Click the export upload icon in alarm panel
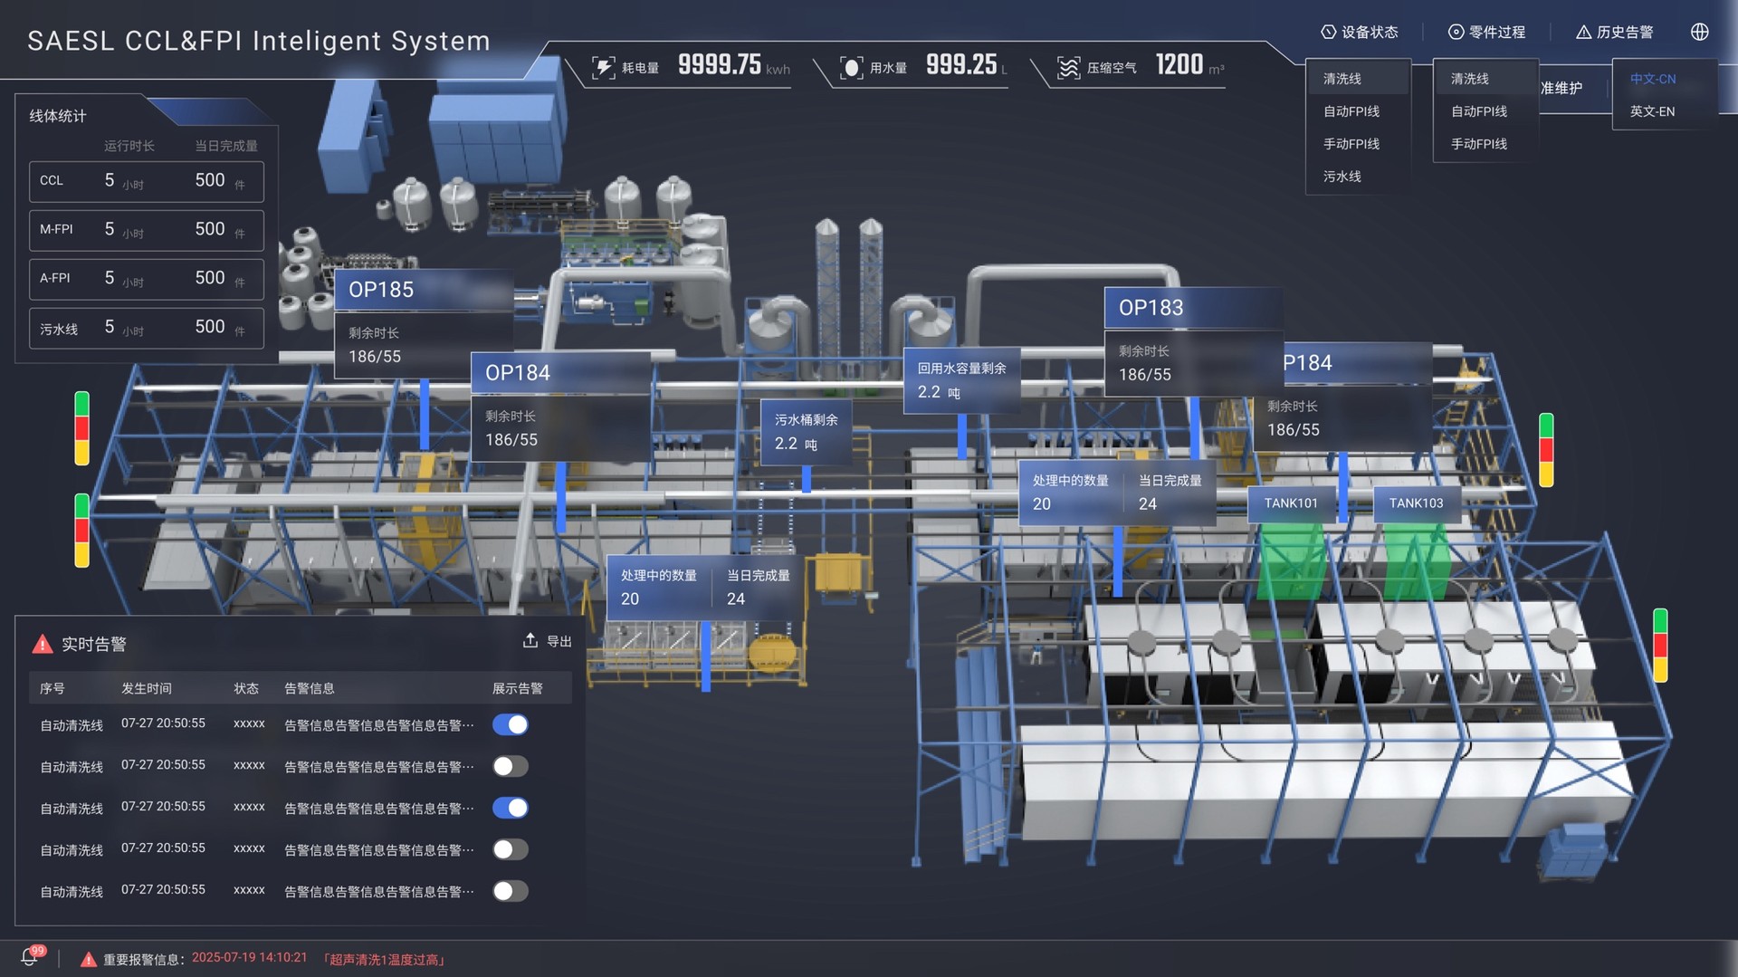Viewport: 1738px width, 977px height. point(530,640)
